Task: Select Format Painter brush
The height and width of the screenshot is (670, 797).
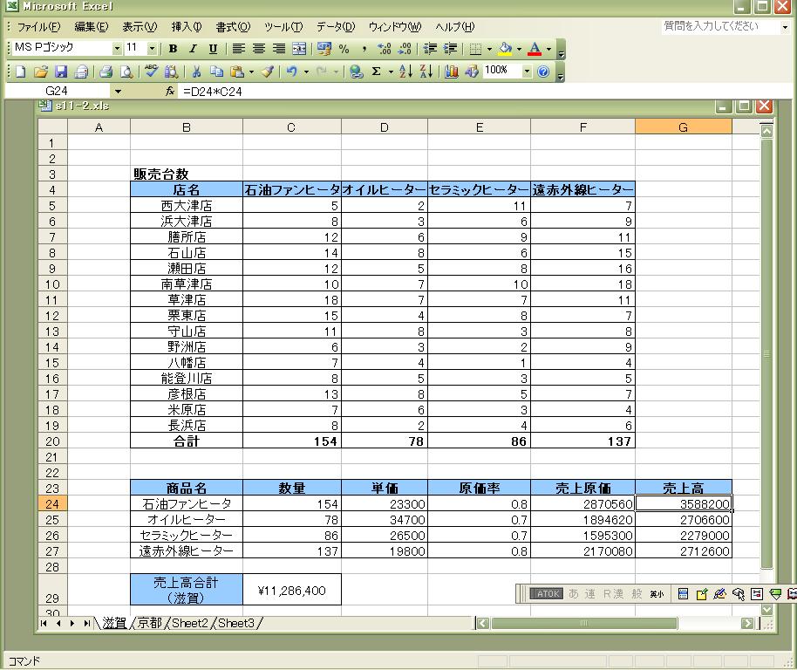Action: point(268,72)
